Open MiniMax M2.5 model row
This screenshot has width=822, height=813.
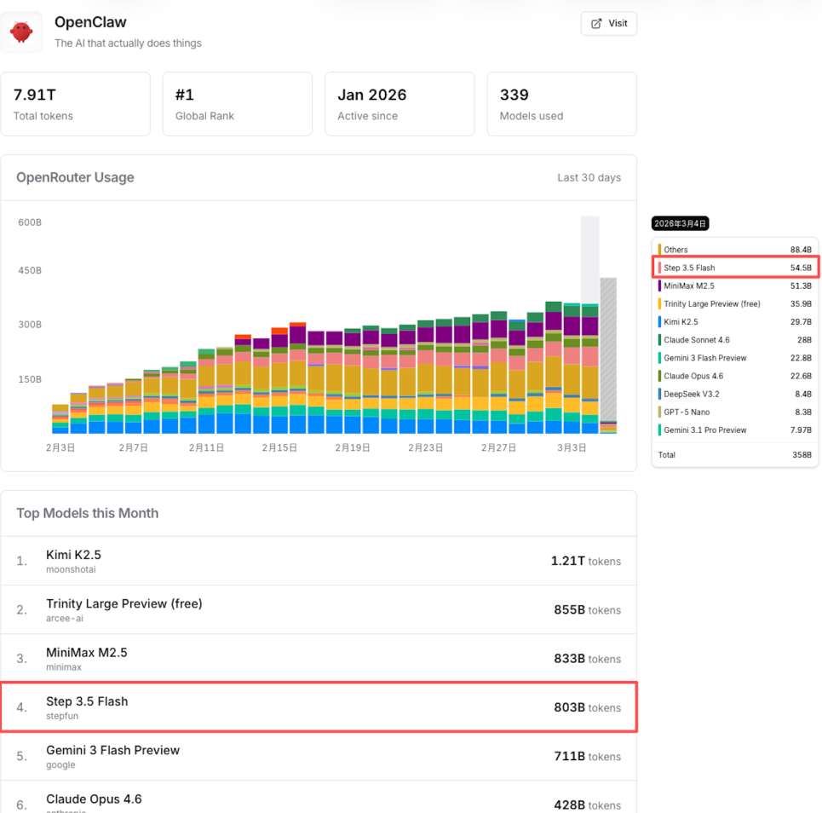86,652
